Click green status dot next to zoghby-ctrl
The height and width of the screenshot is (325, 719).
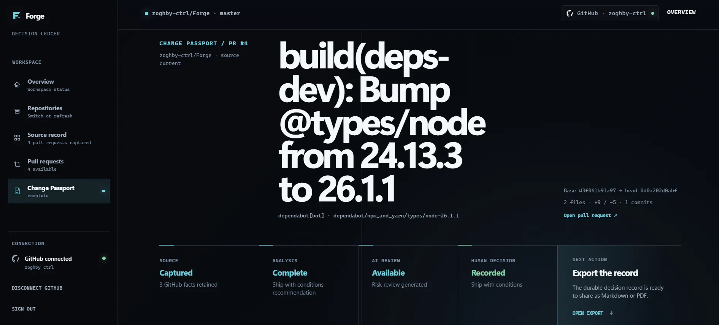tap(652, 13)
